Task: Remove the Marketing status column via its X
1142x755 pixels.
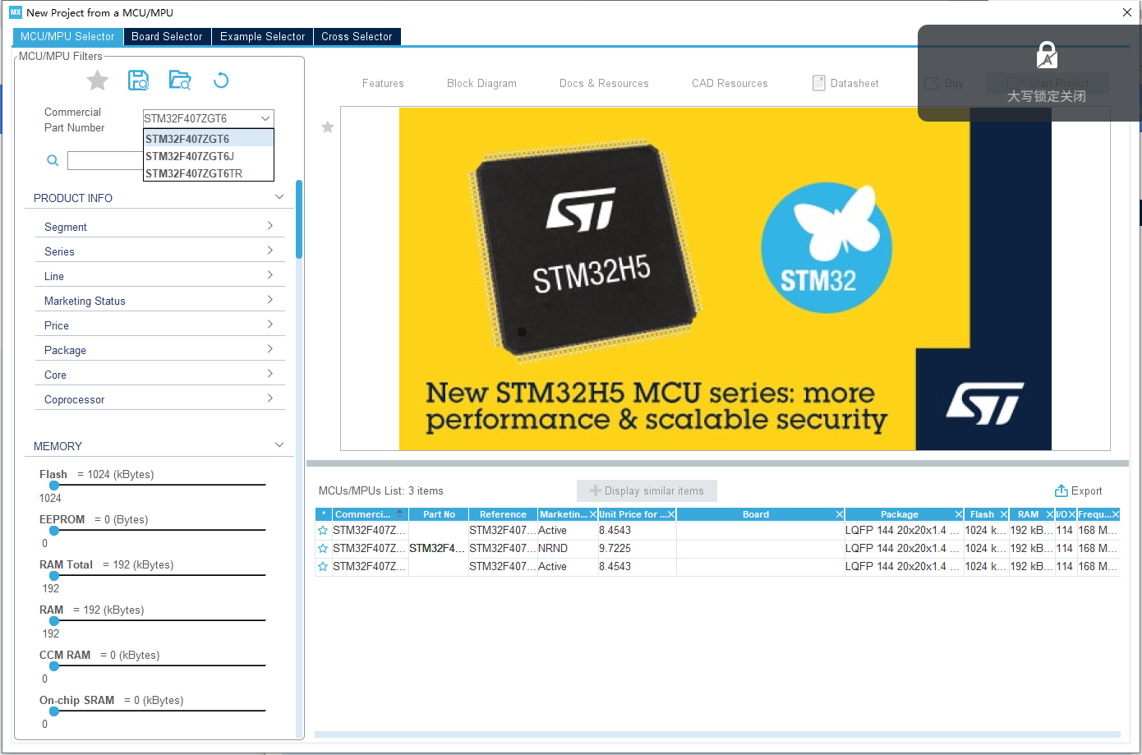Action: click(593, 514)
